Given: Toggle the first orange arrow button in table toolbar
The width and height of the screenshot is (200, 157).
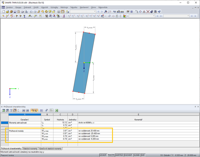Looking at the screenshot, I should click(33, 111).
